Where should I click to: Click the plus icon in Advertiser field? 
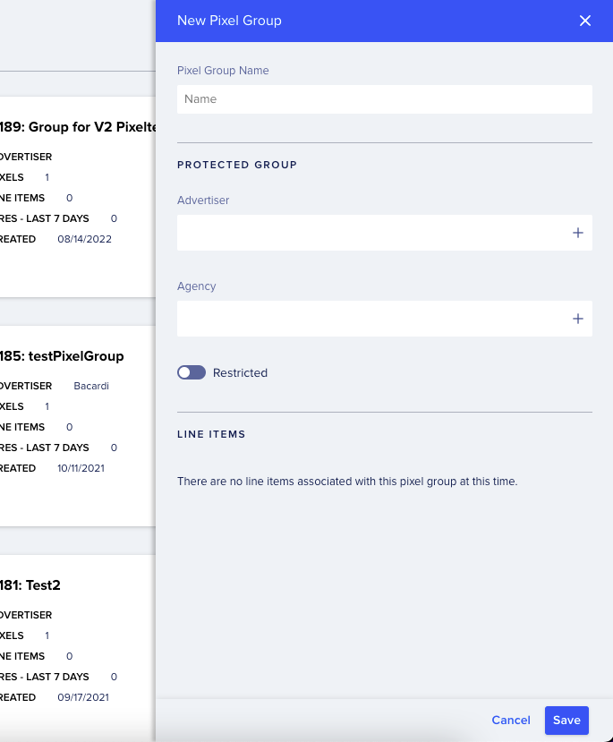click(577, 233)
